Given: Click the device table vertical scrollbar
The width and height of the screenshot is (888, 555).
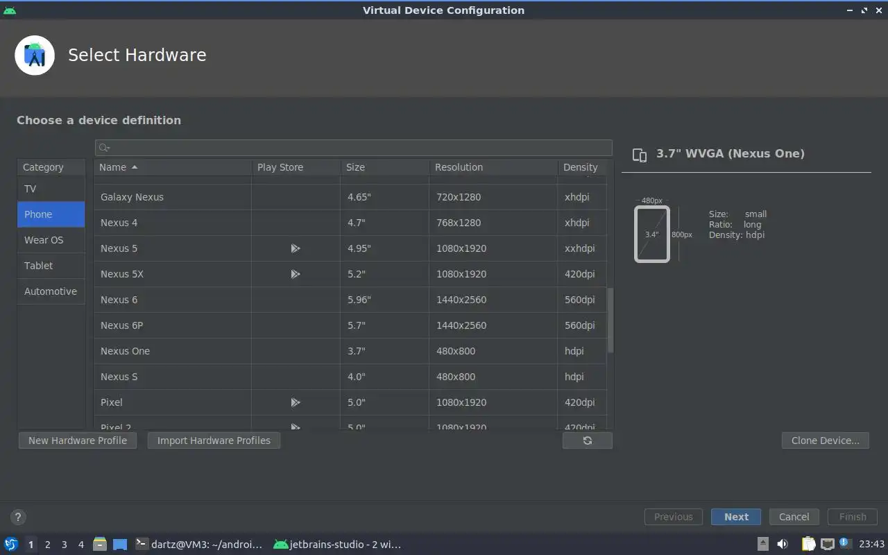Looking at the screenshot, I should point(610,321).
